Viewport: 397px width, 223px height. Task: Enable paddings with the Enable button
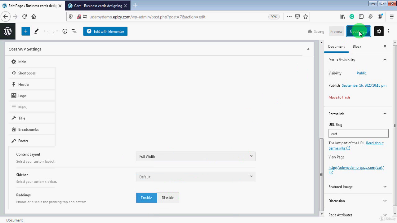(x=146, y=198)
